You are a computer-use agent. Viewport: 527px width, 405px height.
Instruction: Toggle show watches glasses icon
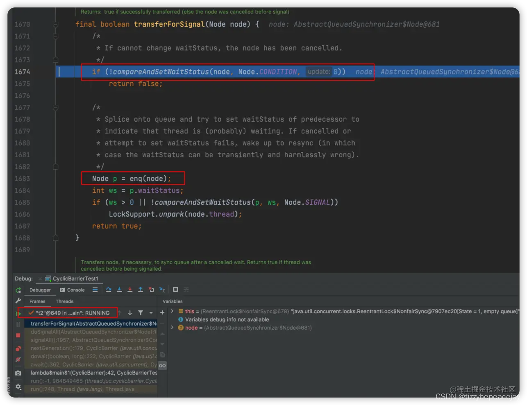pos(162,366)
